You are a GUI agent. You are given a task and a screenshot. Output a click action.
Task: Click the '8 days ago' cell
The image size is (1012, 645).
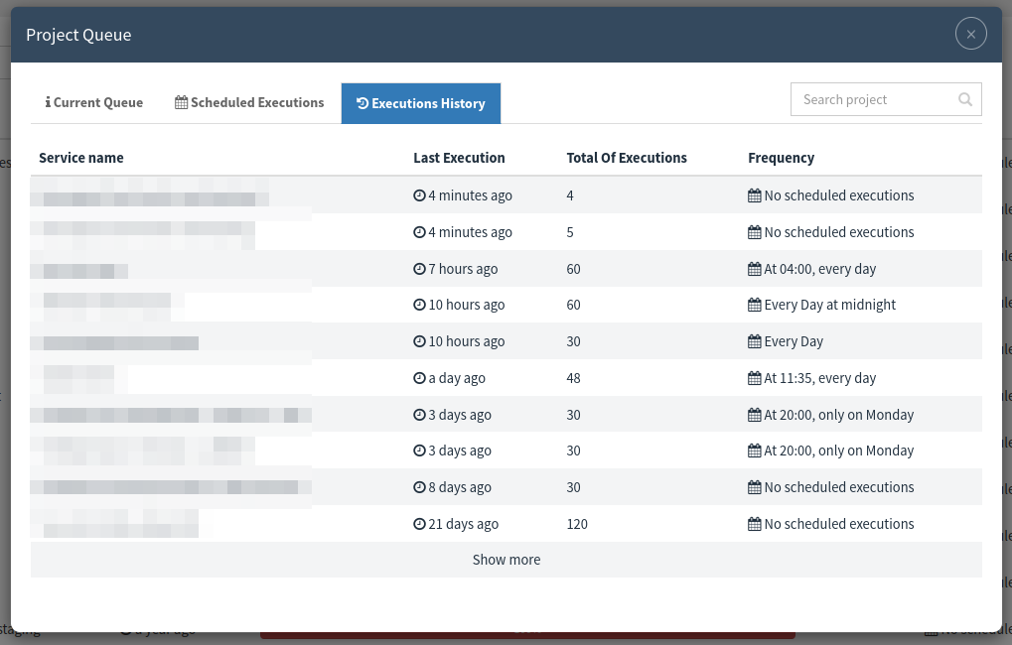pyautogui.click(x=453, y=487)
